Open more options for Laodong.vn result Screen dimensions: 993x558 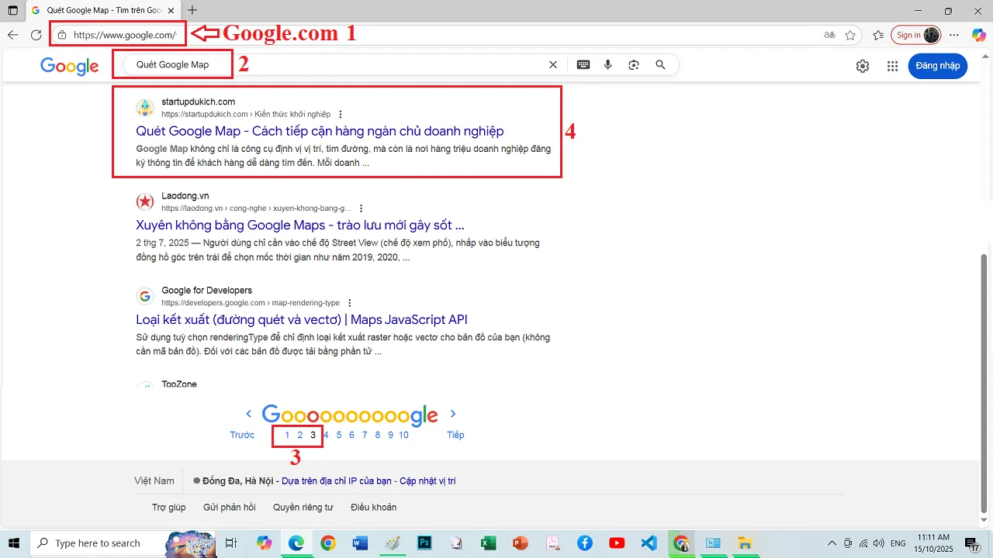[362, 208]
